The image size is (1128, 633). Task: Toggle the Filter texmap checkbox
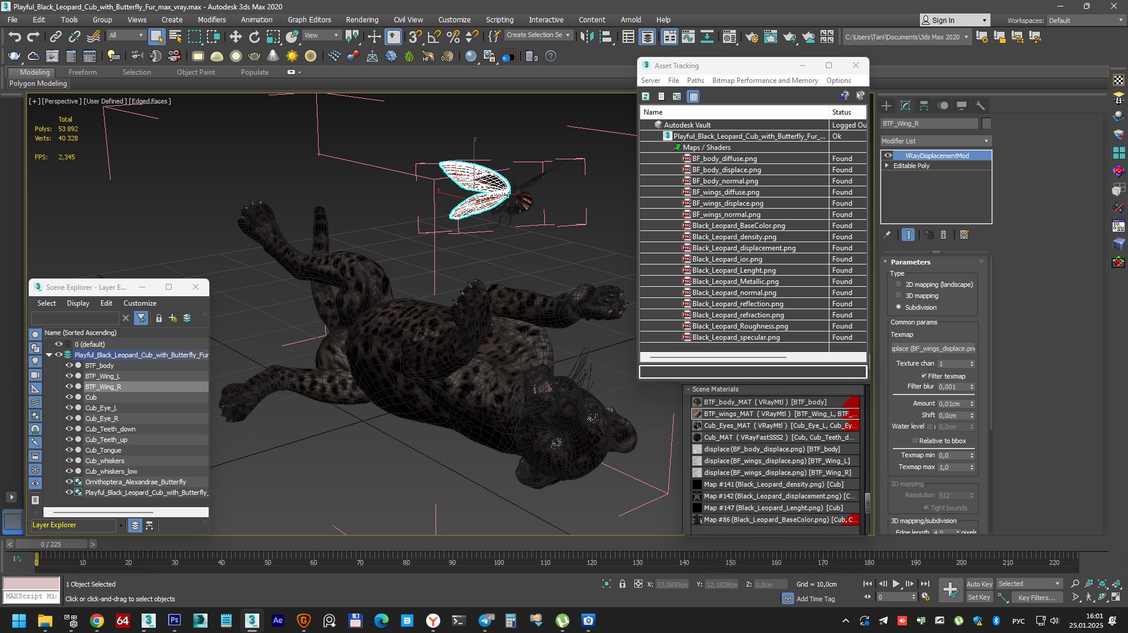pos(923,376)
